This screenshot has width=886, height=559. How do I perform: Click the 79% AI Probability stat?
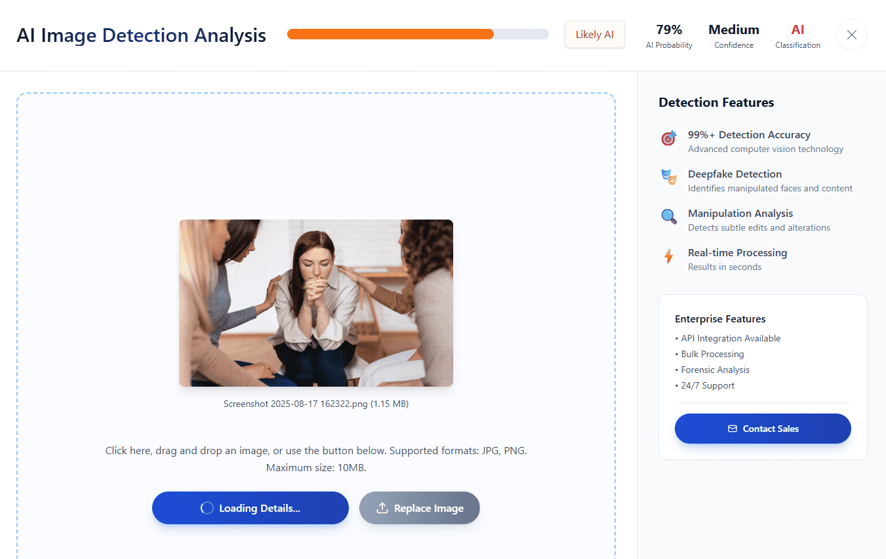[x=669, y=37]
